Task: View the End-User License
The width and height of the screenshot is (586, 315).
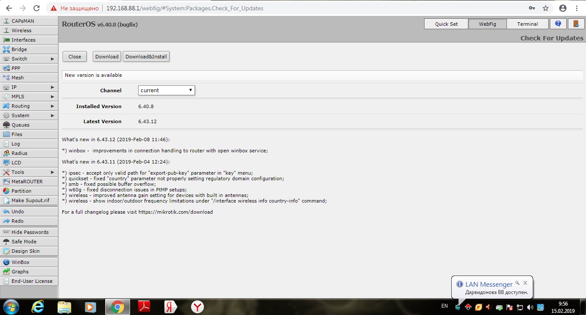Action: 29,281
